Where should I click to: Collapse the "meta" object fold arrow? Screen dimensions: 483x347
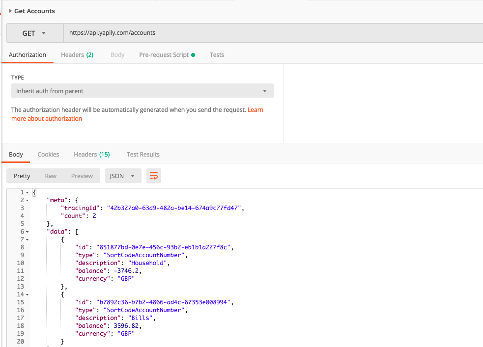click(x=27, y=200)
